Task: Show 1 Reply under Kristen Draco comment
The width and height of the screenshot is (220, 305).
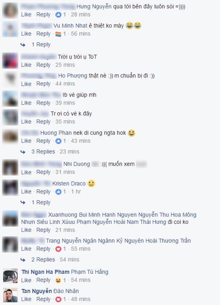Action: tap(41, 202)
